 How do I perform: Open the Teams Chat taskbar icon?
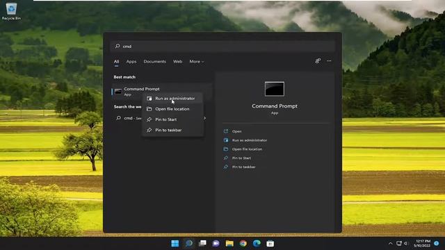(x=216, y=243)
